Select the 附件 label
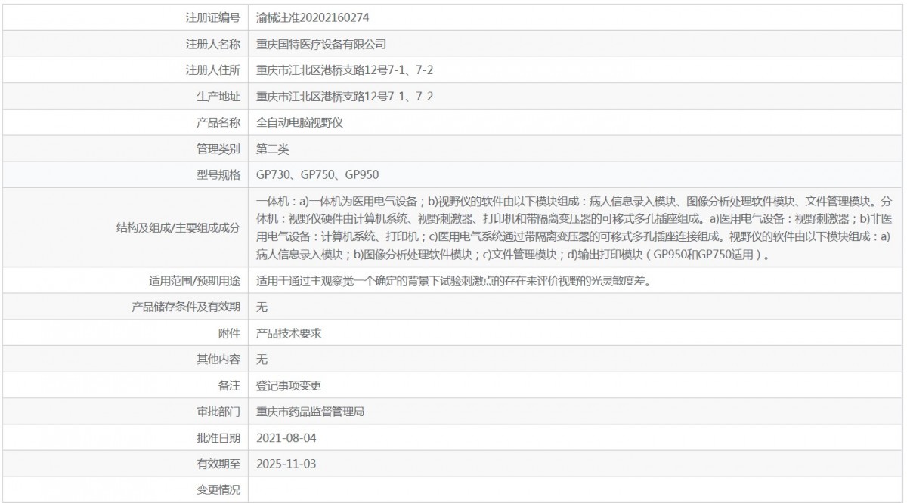Screen dimensions: 907x503 (x=229, y=333)
